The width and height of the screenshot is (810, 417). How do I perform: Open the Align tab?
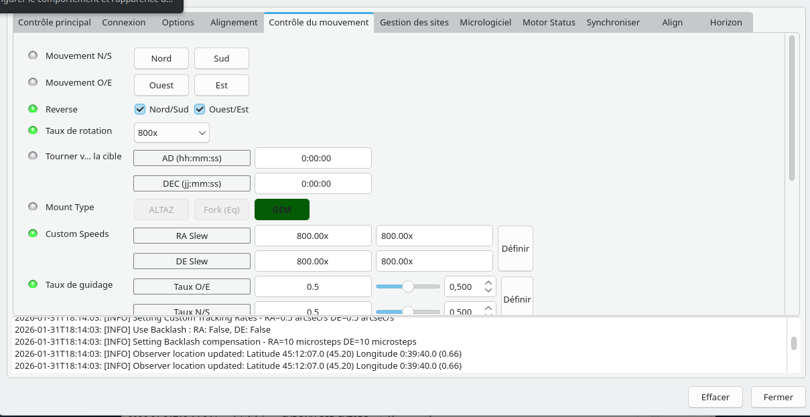click(x=672, y=22)
